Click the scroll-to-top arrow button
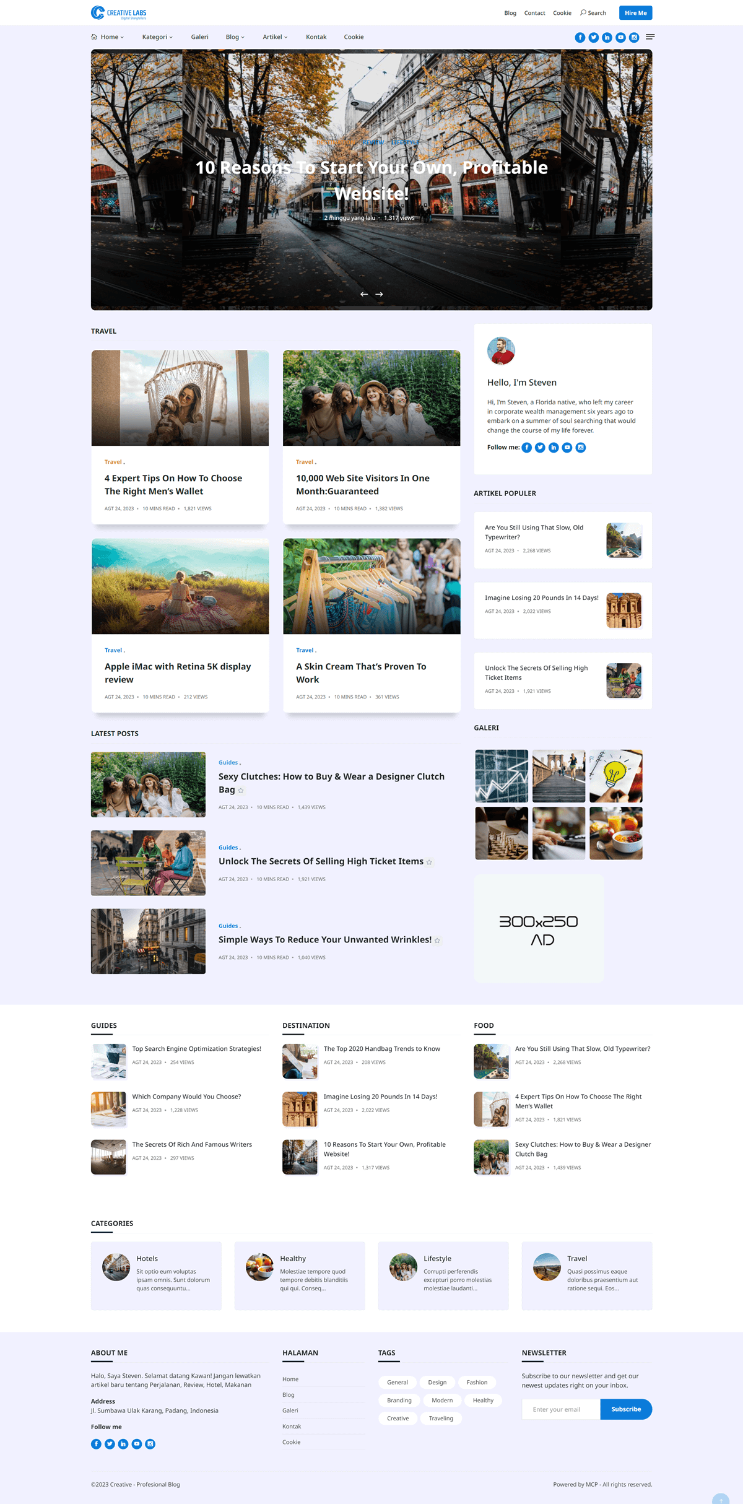This screenshot has width=743, height=1504. coord(721,1499)
